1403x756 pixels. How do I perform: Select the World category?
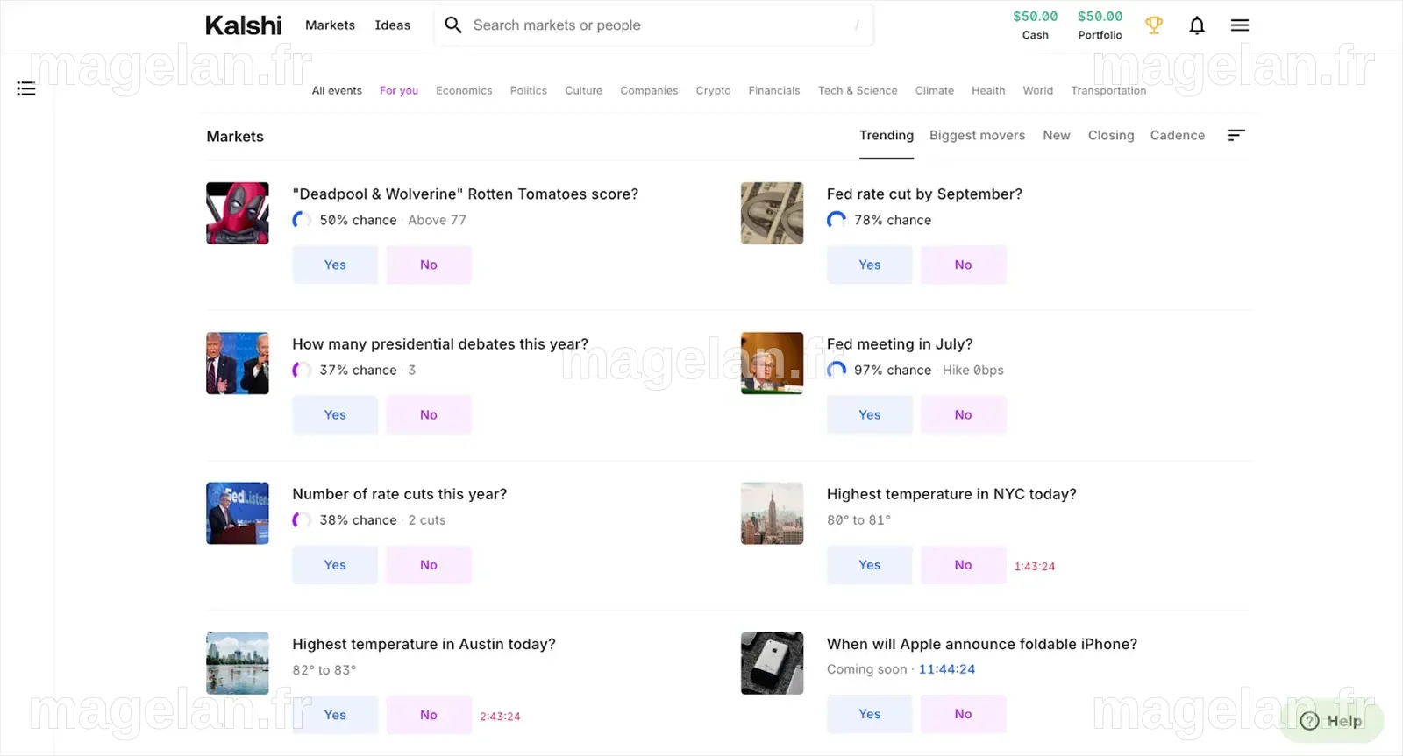[1038, 90]
